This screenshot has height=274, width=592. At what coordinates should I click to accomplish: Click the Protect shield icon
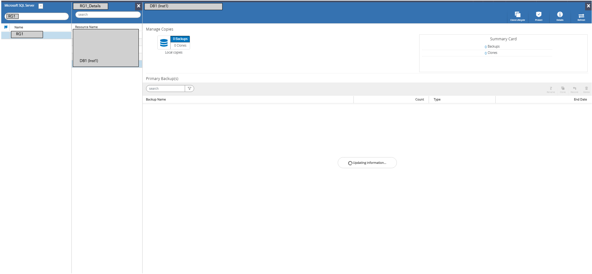tap(538, 16)
